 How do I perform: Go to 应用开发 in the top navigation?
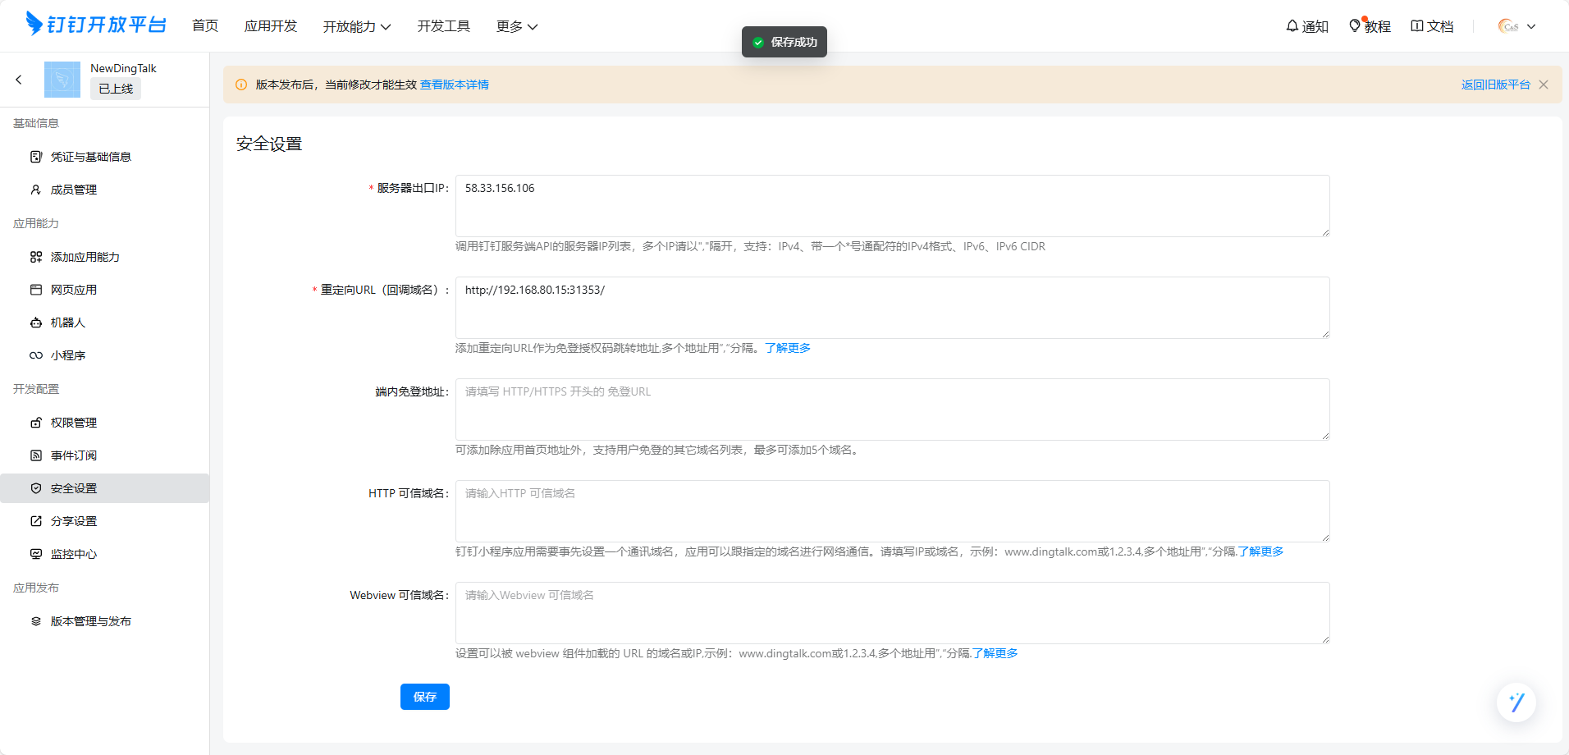click(x=270, y=26)
